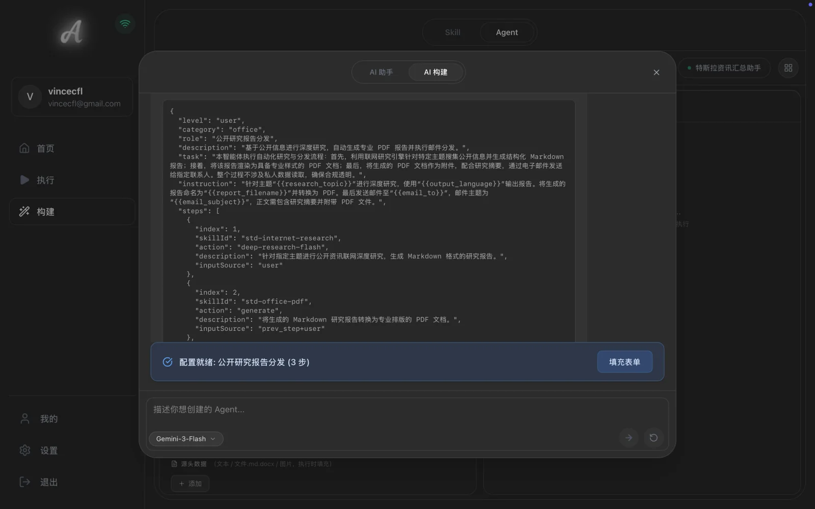The width and height of the screenshot is (815, 509).
Task: Open the 我的 profile page
Action: tap(72, 418)
